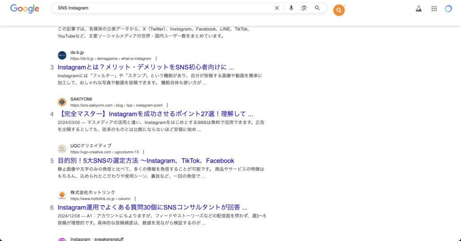Click the UGCクリエイティブ favicon
Screen dimensions: 461x241
pos(62,149)
